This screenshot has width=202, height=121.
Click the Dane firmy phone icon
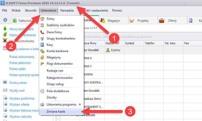tap(42, 32)
